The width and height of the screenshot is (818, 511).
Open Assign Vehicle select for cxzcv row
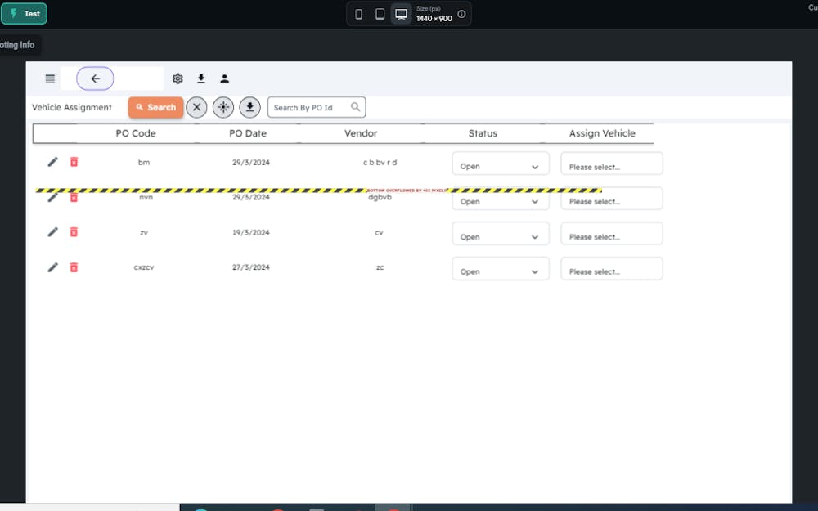pos(611,268)
